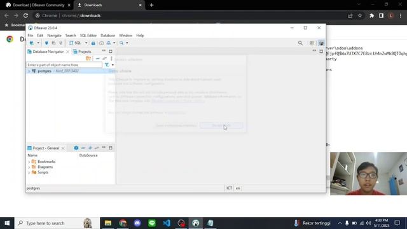Open the Database menu
The height and width of the screenshot is (229, 407).
click(x=107, y=36)
